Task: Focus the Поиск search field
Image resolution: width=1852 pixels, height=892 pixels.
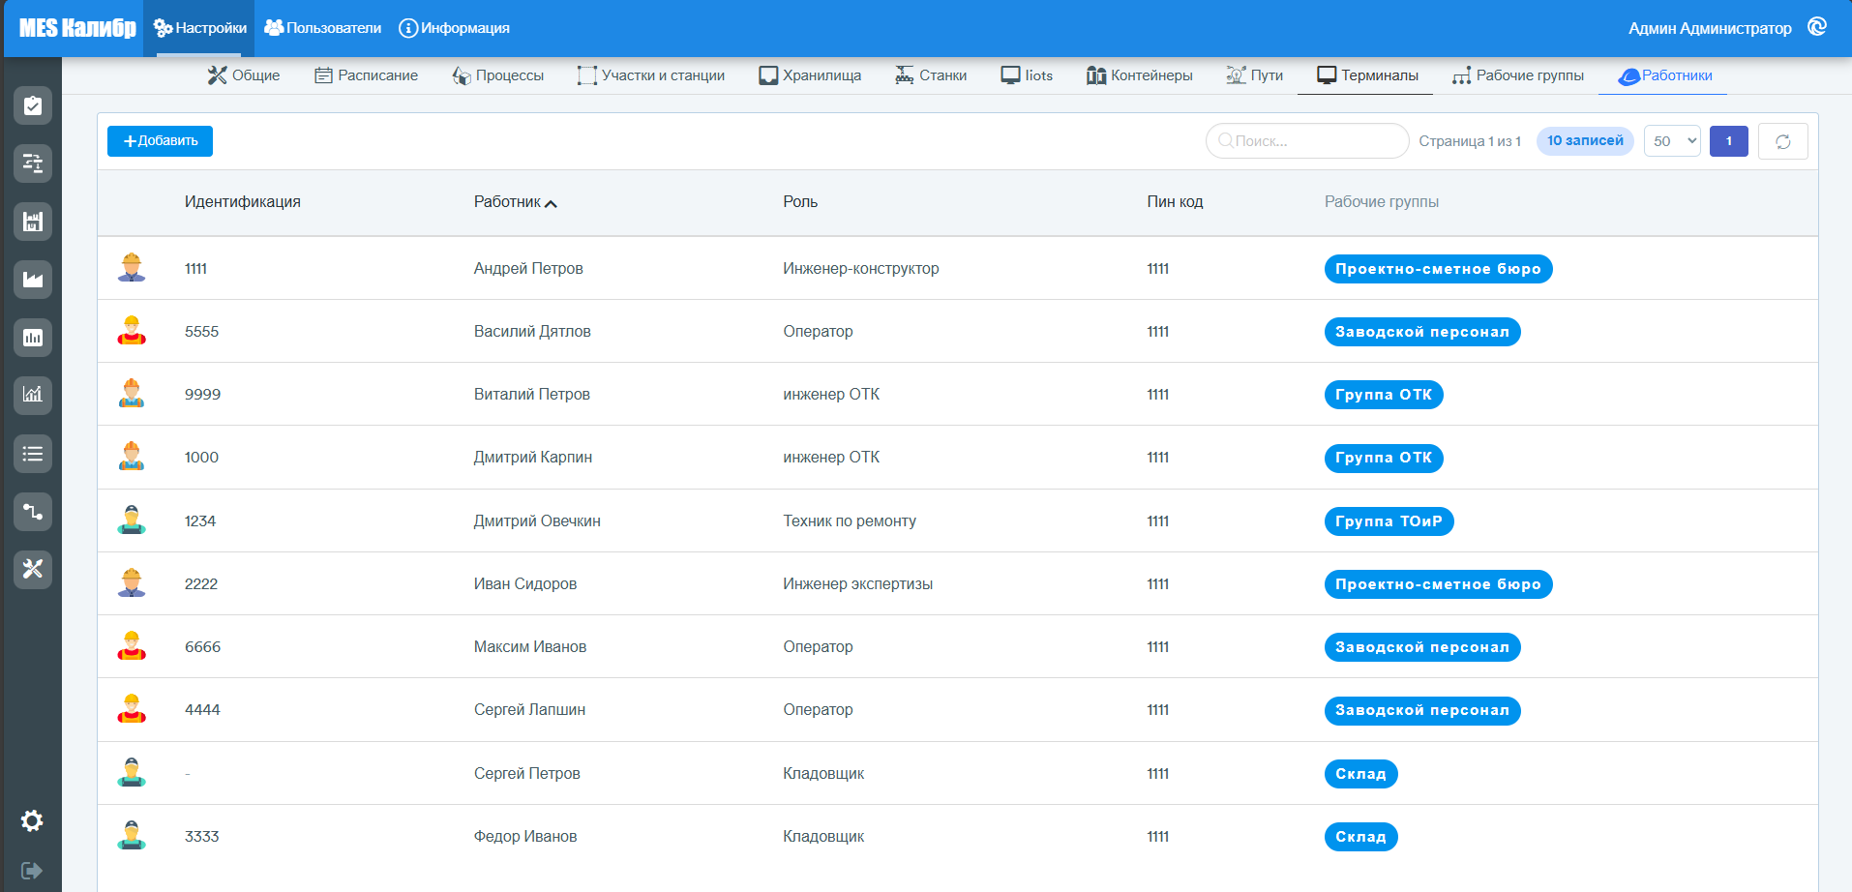Action: coord(1307,141)
